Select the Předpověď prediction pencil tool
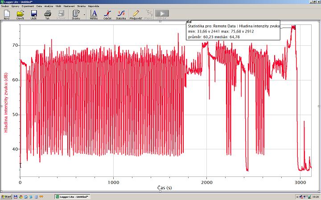Screen dimensions: 321x200 pyautogui.click(x=136, y=14)
